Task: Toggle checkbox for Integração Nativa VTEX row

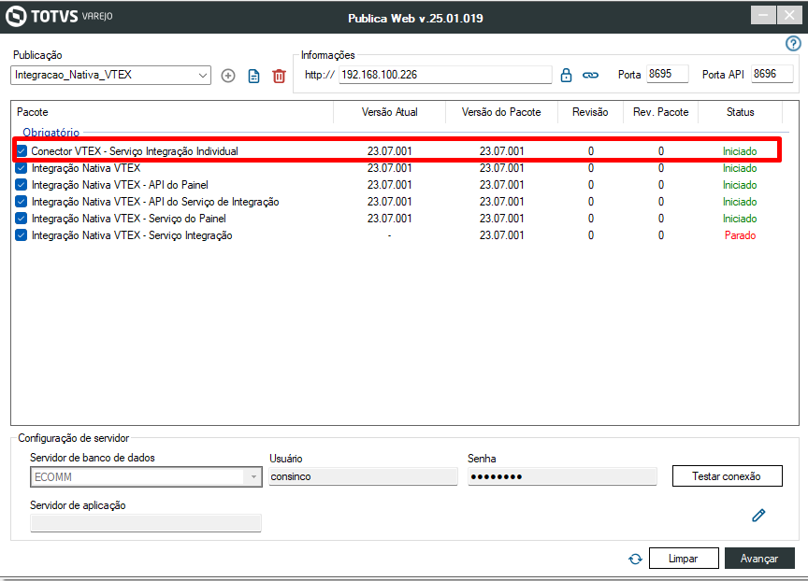Action: coord(22,168)
